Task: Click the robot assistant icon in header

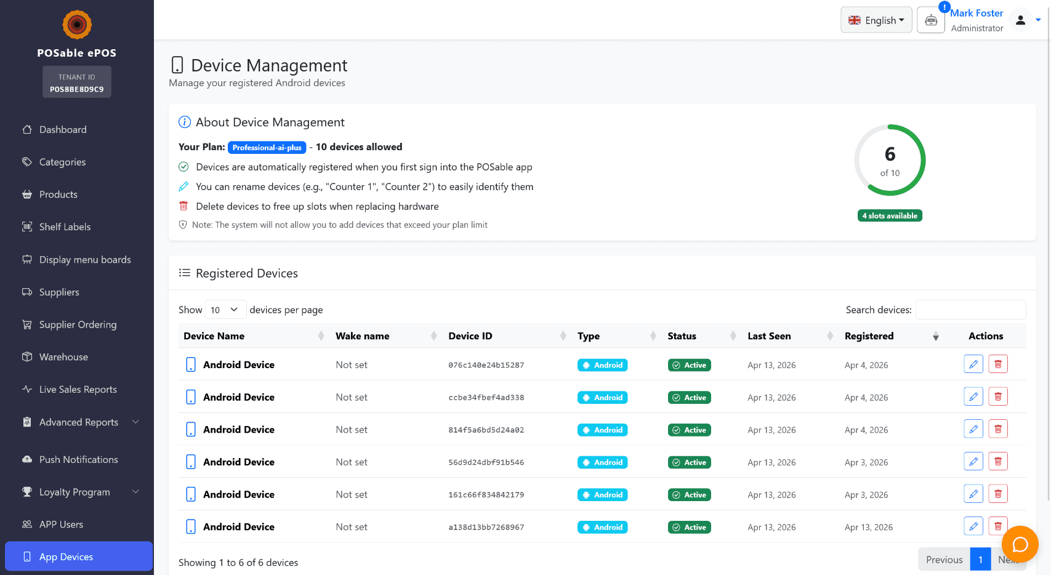Action: point(930,20)
